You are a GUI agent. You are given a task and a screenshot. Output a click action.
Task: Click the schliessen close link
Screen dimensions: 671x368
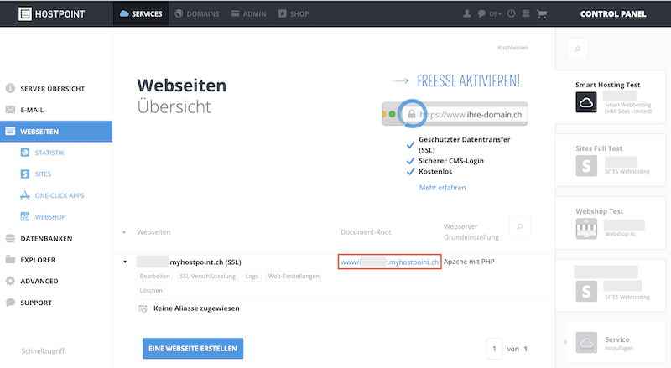(512, 48)
